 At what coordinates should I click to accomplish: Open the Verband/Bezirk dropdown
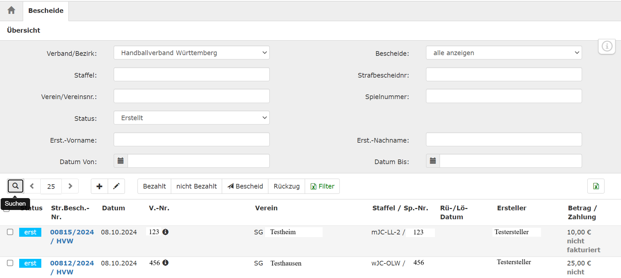[191, 53]
